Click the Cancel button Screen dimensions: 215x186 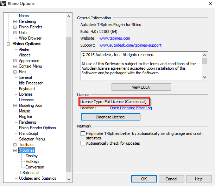(x=171, y=179)
